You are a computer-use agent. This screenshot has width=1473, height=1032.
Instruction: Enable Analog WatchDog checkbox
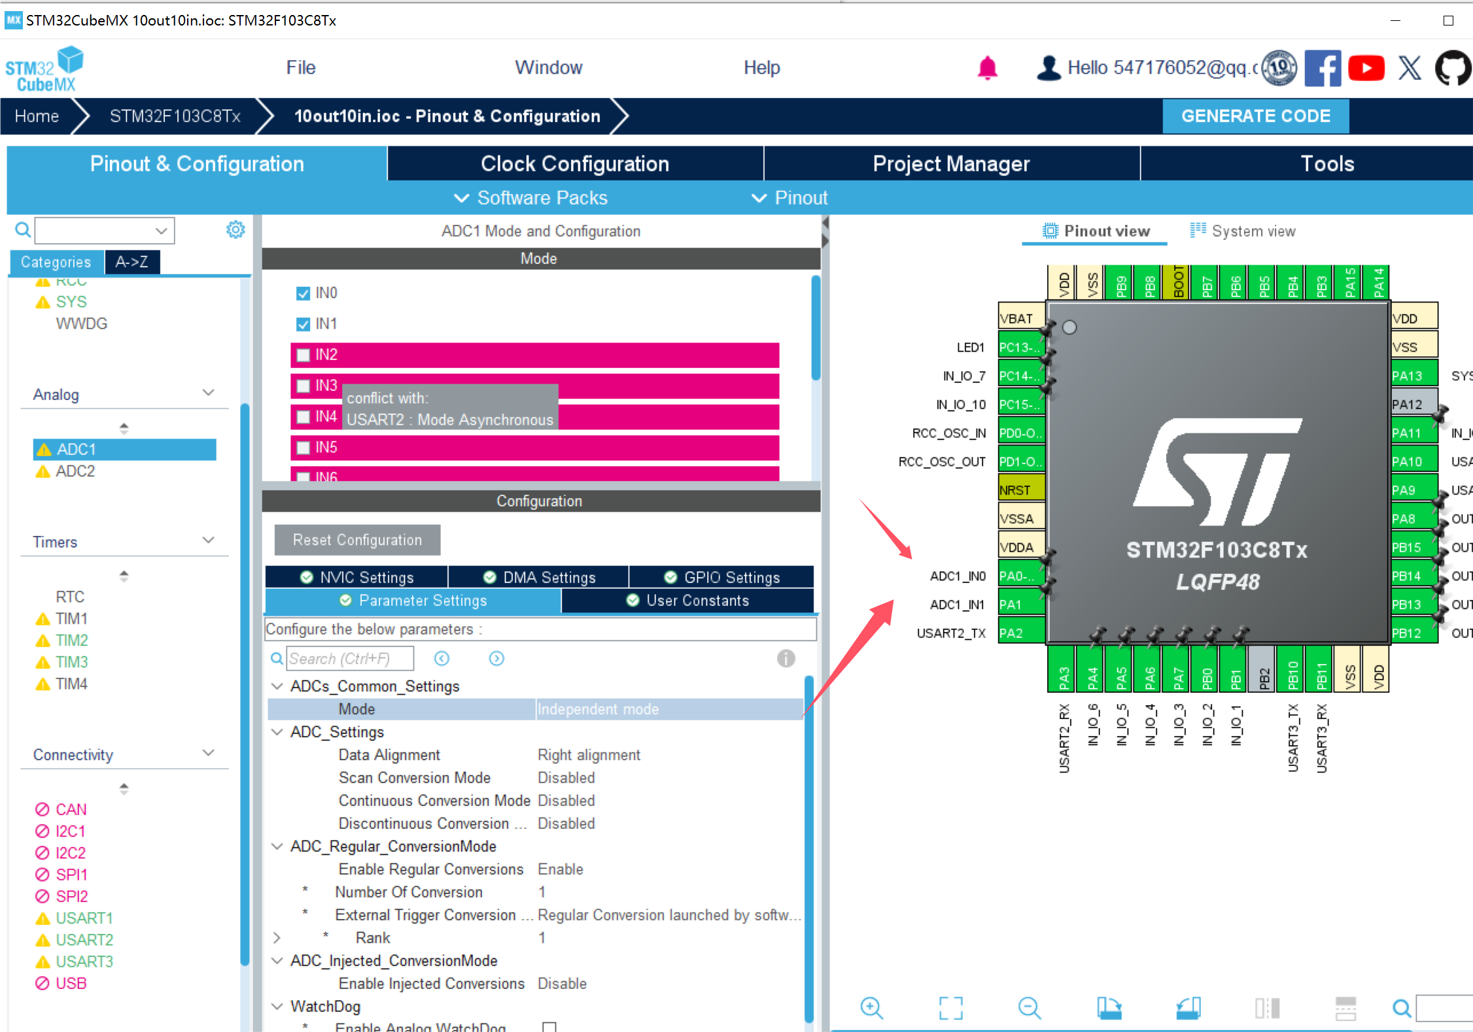point(549,1026)
